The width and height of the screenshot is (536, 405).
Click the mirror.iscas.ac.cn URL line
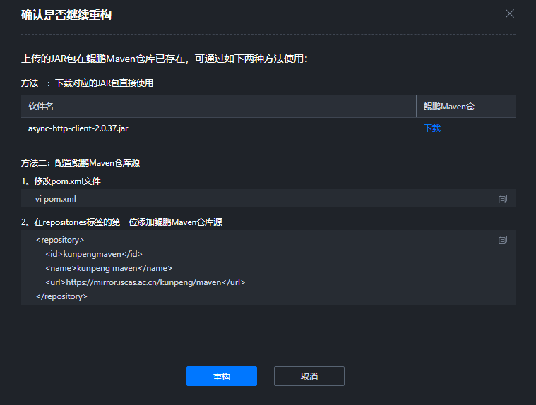145,282
